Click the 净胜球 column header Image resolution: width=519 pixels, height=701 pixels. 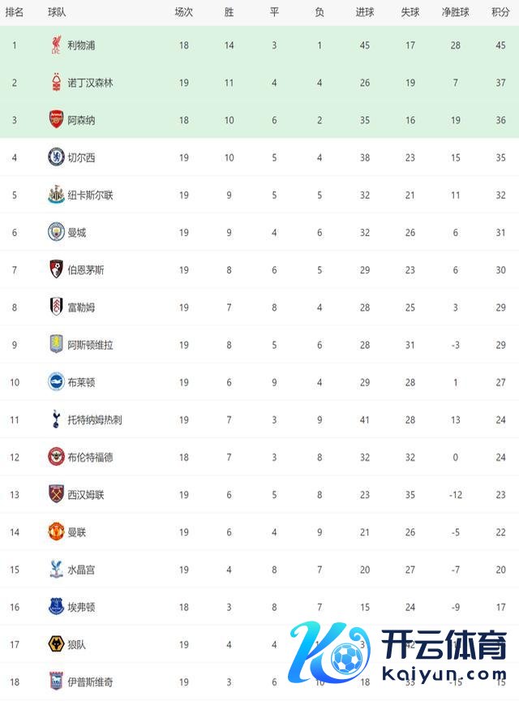455,13
